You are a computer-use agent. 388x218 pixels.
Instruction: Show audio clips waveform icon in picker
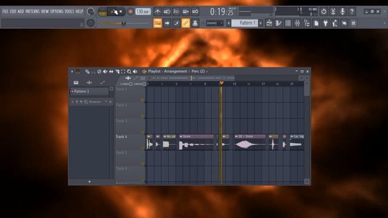click(89, 82)
